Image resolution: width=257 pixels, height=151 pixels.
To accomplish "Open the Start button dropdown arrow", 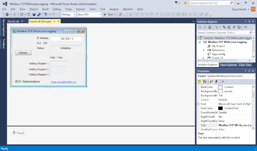I will [x=115, y=15].
